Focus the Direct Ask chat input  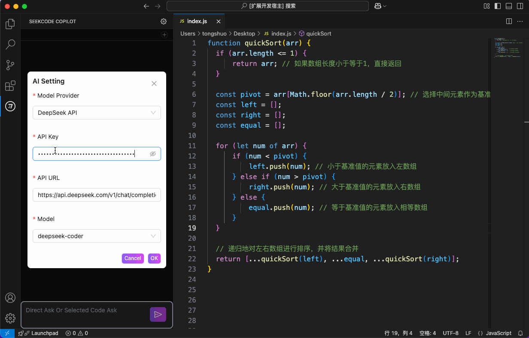(x=86, y=314)
